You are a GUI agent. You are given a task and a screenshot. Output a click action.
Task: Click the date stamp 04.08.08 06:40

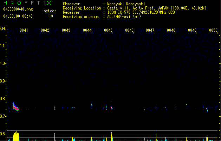tap(18, 16)
